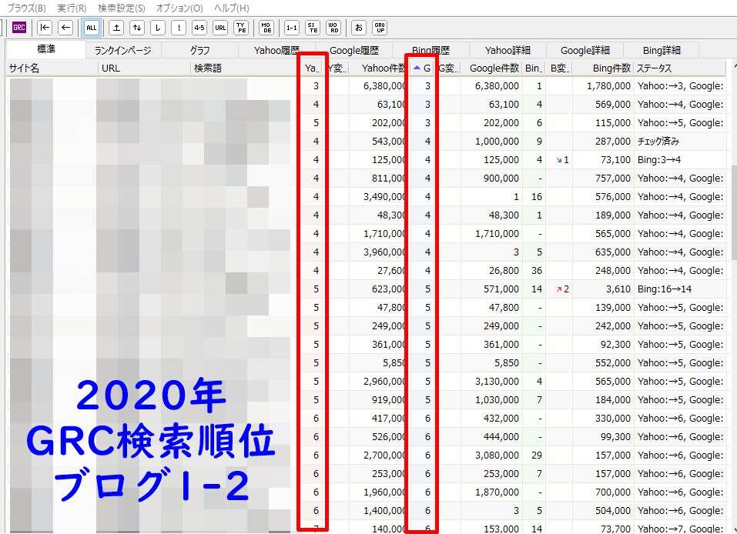Click the MODE toolbar icon
737x534 pixels.
pyautogui.click(x=266, y=28)
